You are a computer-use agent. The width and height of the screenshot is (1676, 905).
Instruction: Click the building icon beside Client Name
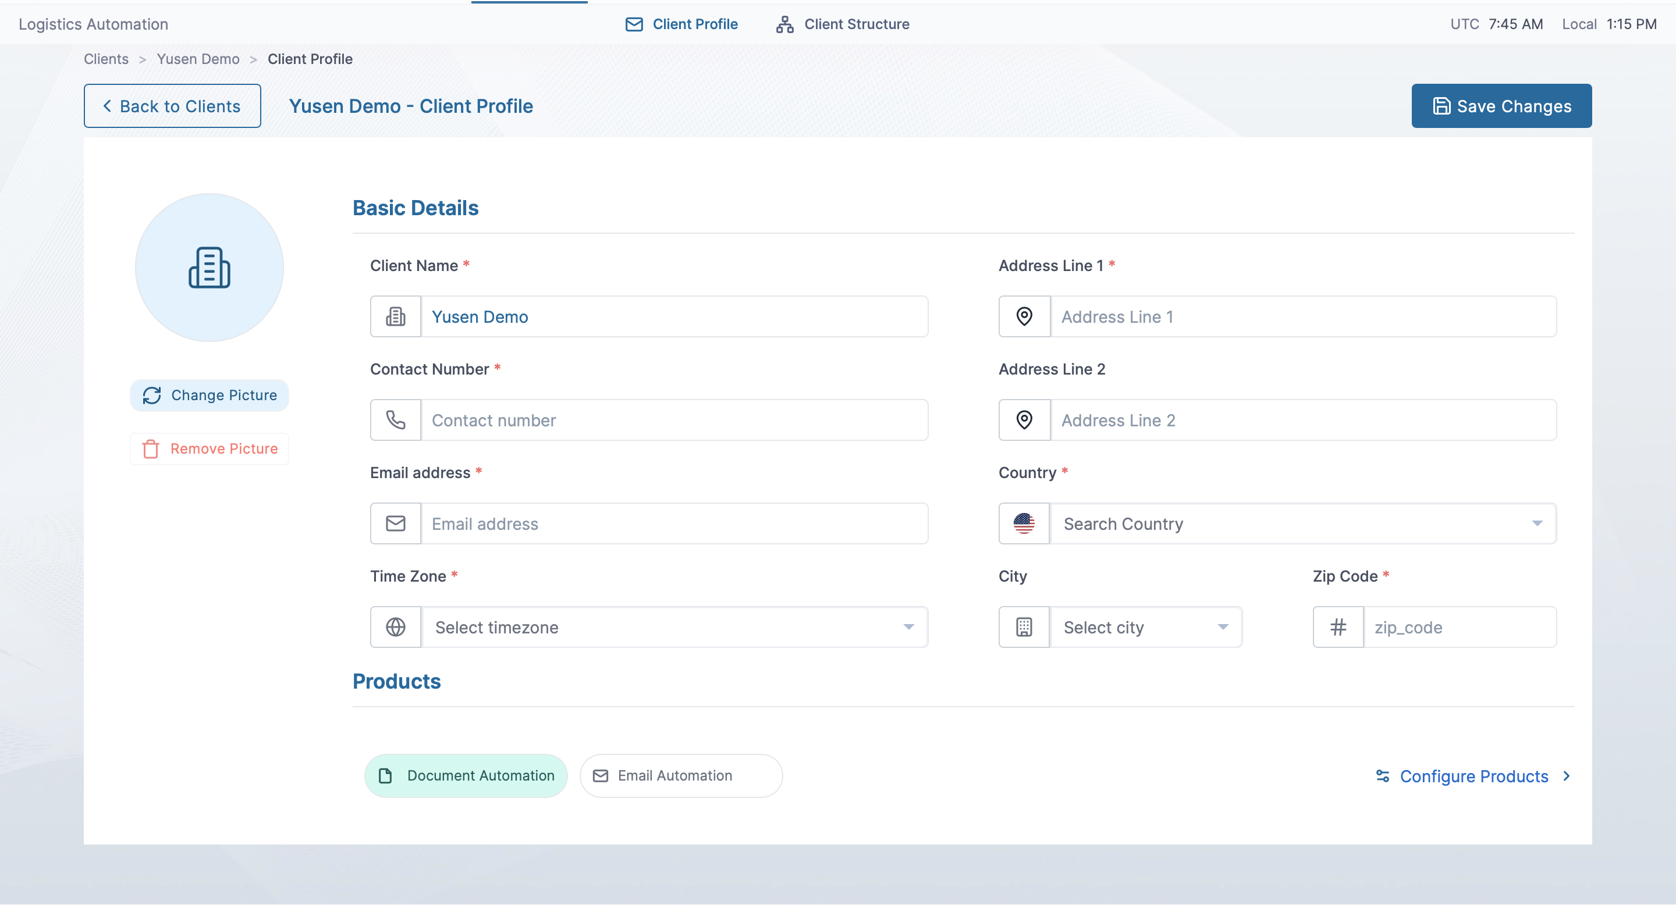(x=396, y=316)
